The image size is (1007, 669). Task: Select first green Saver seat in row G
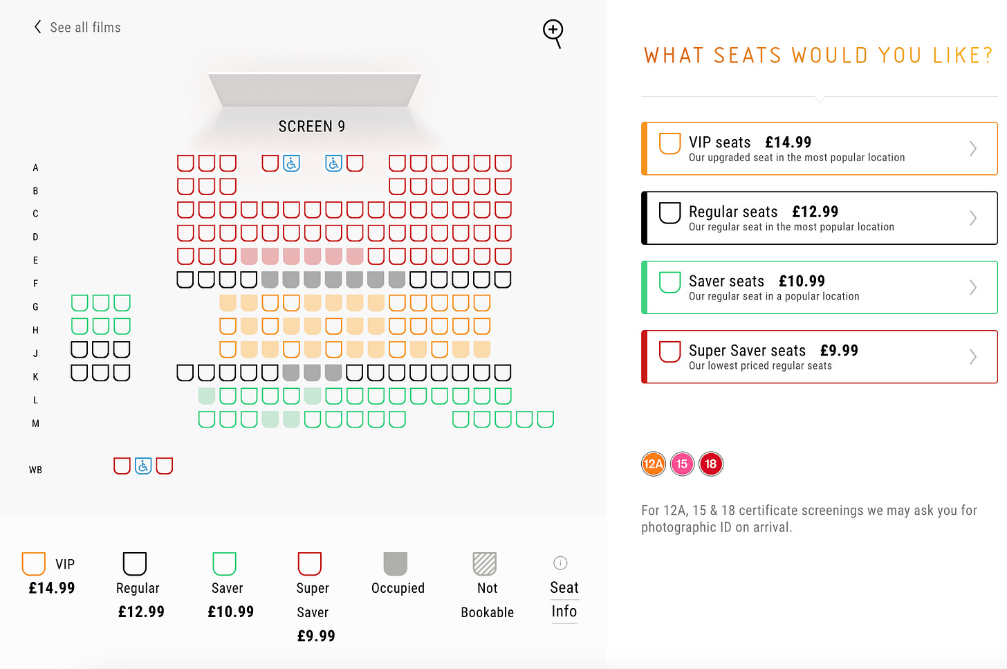point(80,303)
